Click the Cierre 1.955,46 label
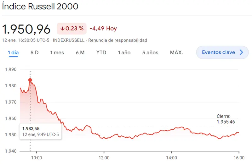Viewport: 252px width, 164px height. [x=226, y=119]
